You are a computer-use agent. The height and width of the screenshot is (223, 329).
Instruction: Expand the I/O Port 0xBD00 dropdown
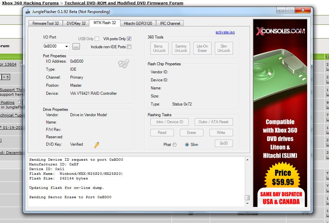[x=66, y=46]
